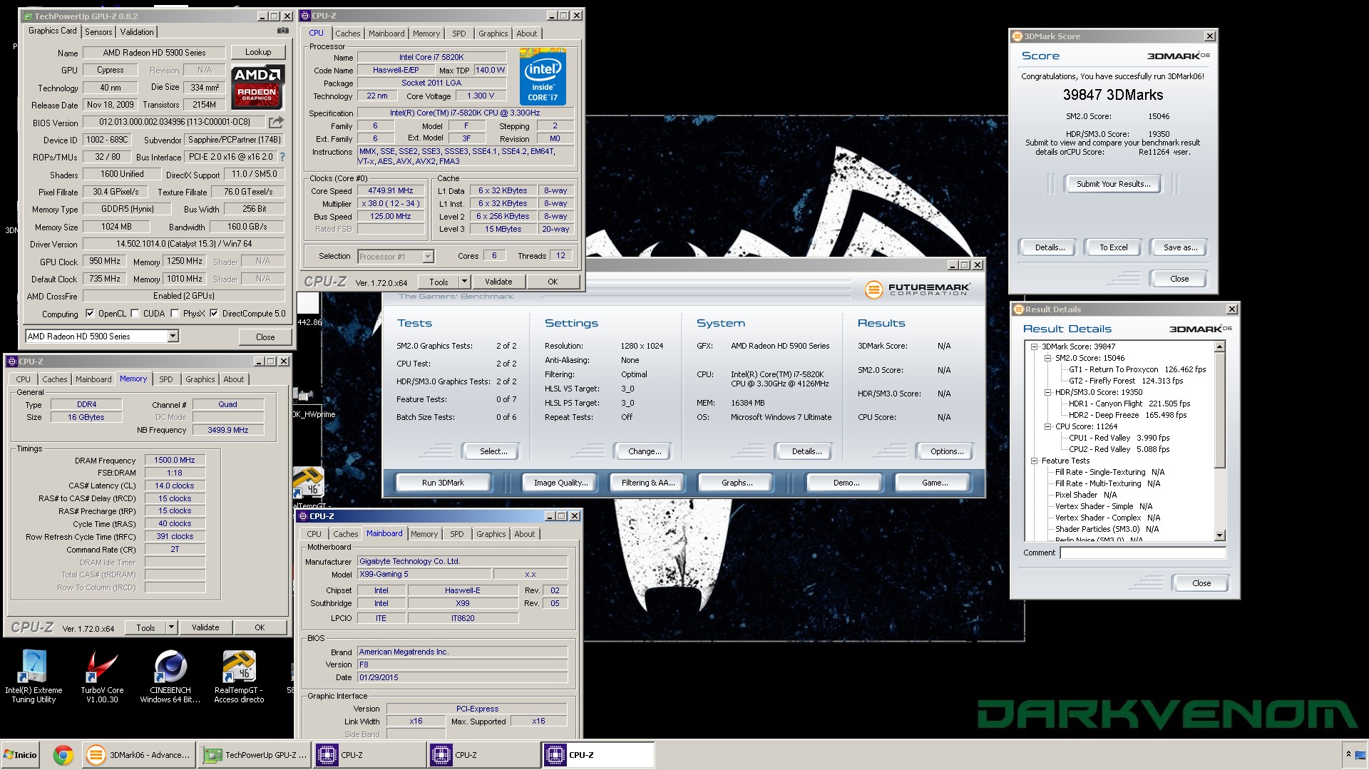This screenshot has height=770, width=1369.
Task: Open SPD tab in CPU-Z Memory window
Action: [x=165, y=379]
